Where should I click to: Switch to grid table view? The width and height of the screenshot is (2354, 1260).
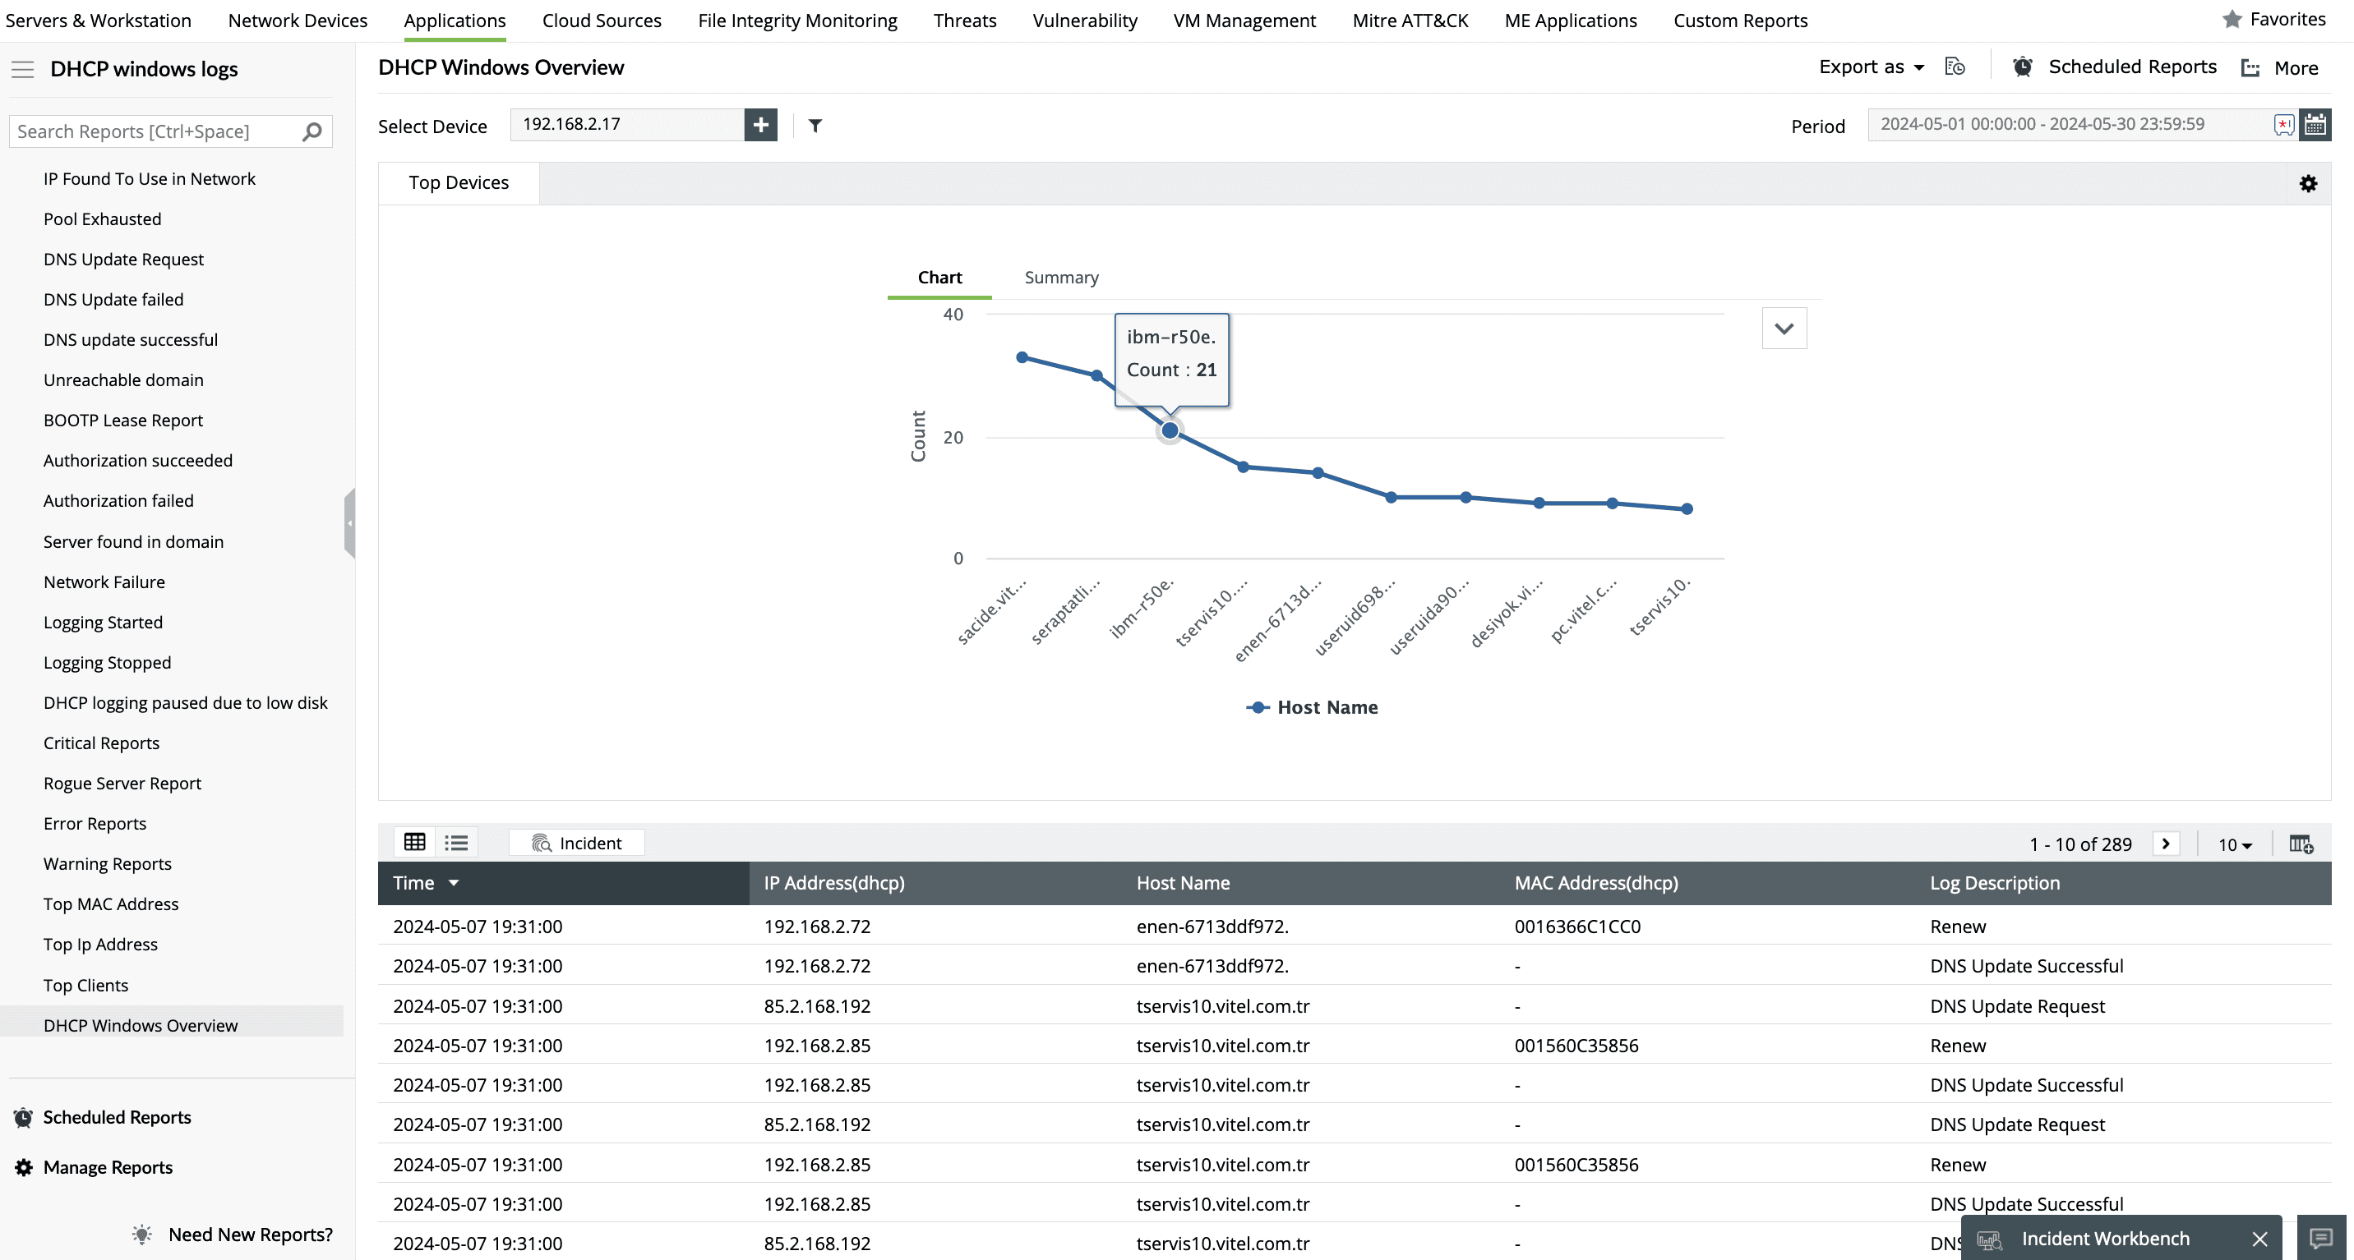tap(414, 843)
